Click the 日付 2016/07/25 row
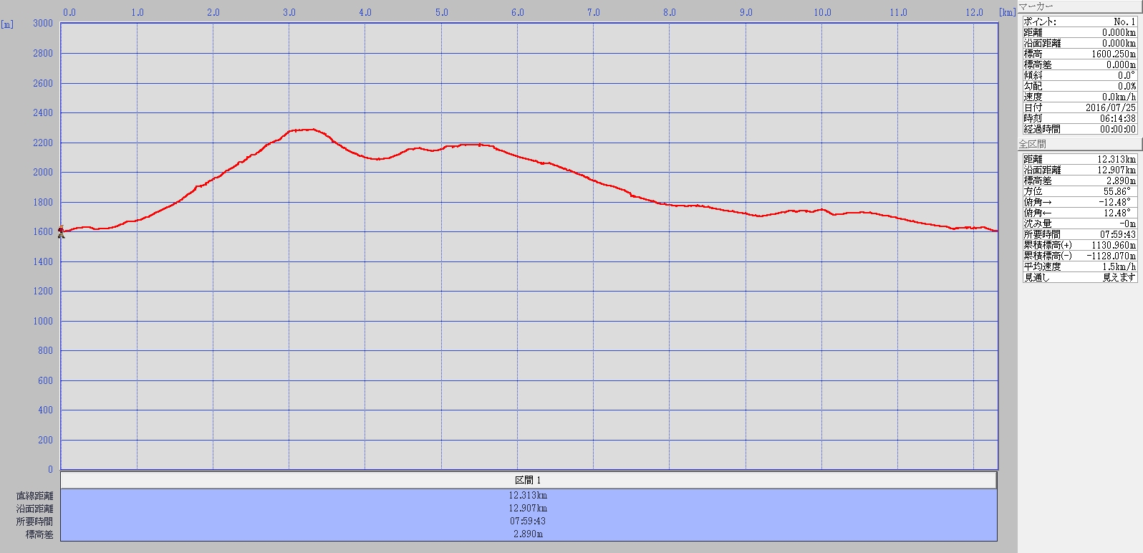1143x553 pixels. point(1079,107)
